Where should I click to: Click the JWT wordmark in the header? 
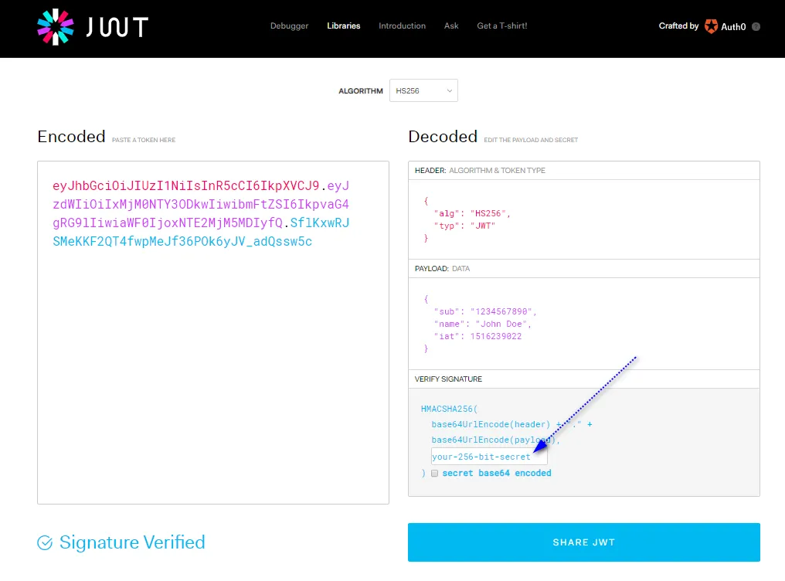(x=117, y=27)
